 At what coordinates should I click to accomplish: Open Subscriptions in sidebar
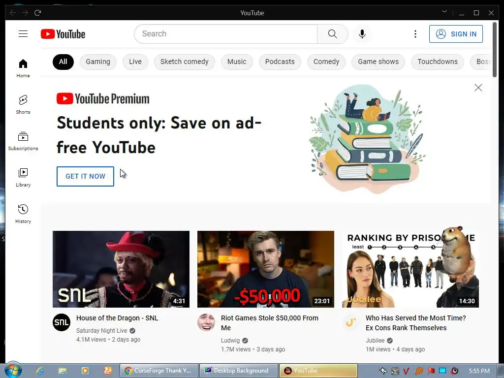(x=23, y=141)
